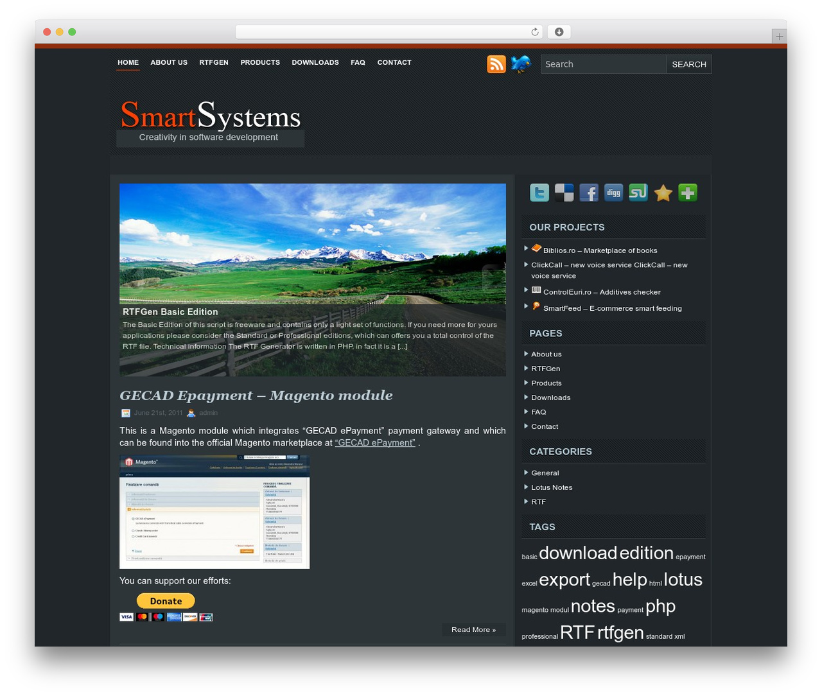This screenshot has height=696, width=822.
Task: Click the post author "admin"
Action: point(208,413)
